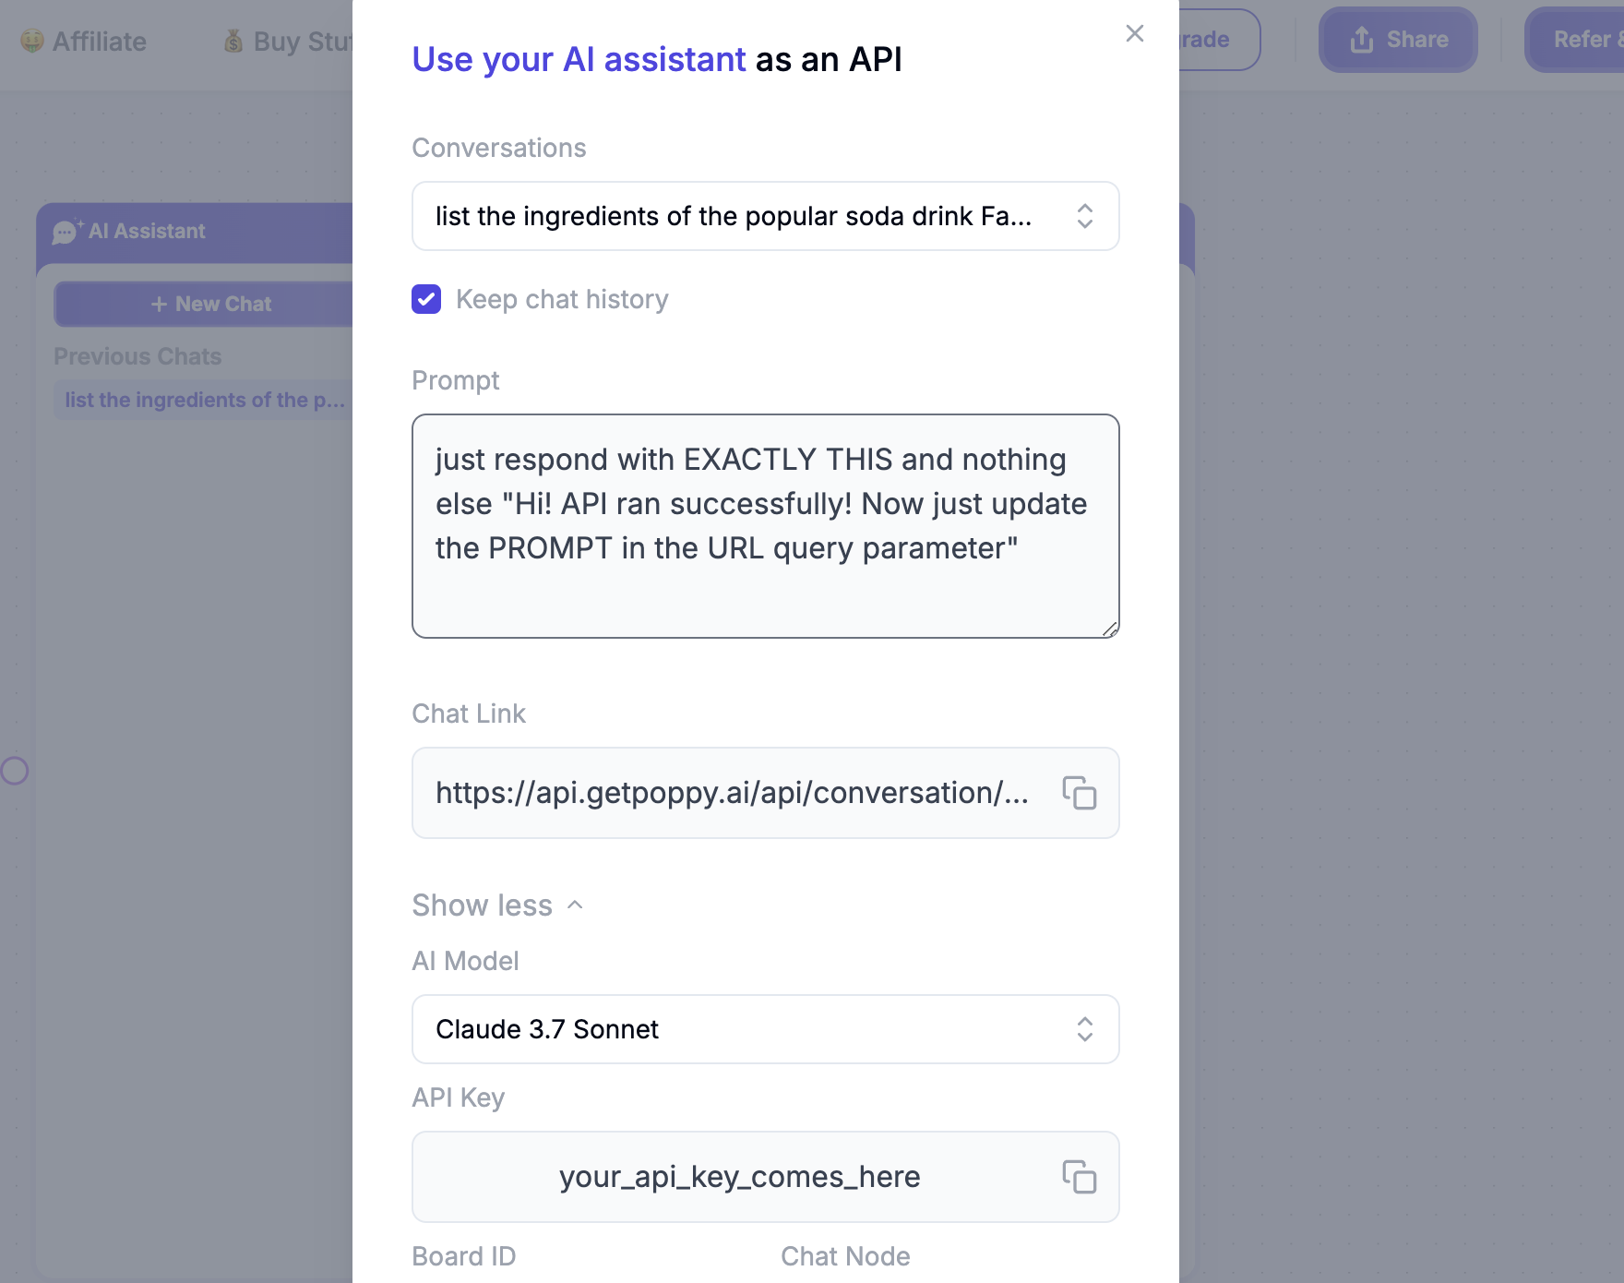Click the money bag icon beside Buy Stuff
1624x1283 pixels.
click(x=233, y=41)
